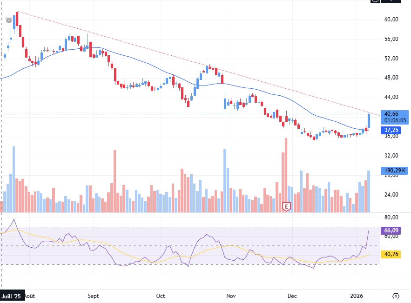Click the countdown timer 01:06:05
The width and height of the screenshot is (411, 303).
point(395,120)
